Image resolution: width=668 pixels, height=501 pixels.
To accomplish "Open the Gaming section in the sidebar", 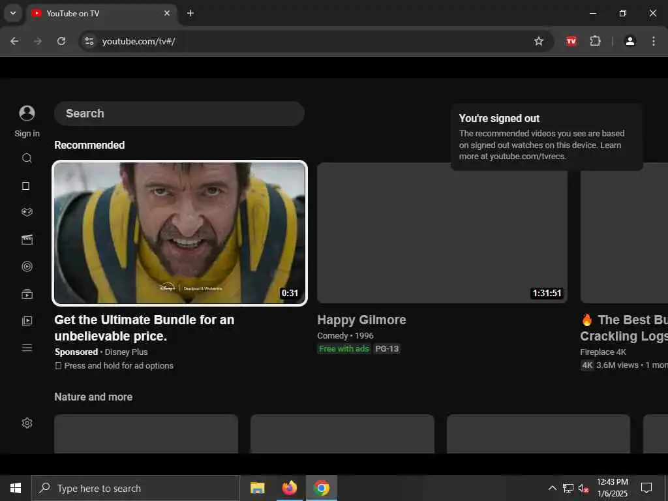I will tap(27, 212).
